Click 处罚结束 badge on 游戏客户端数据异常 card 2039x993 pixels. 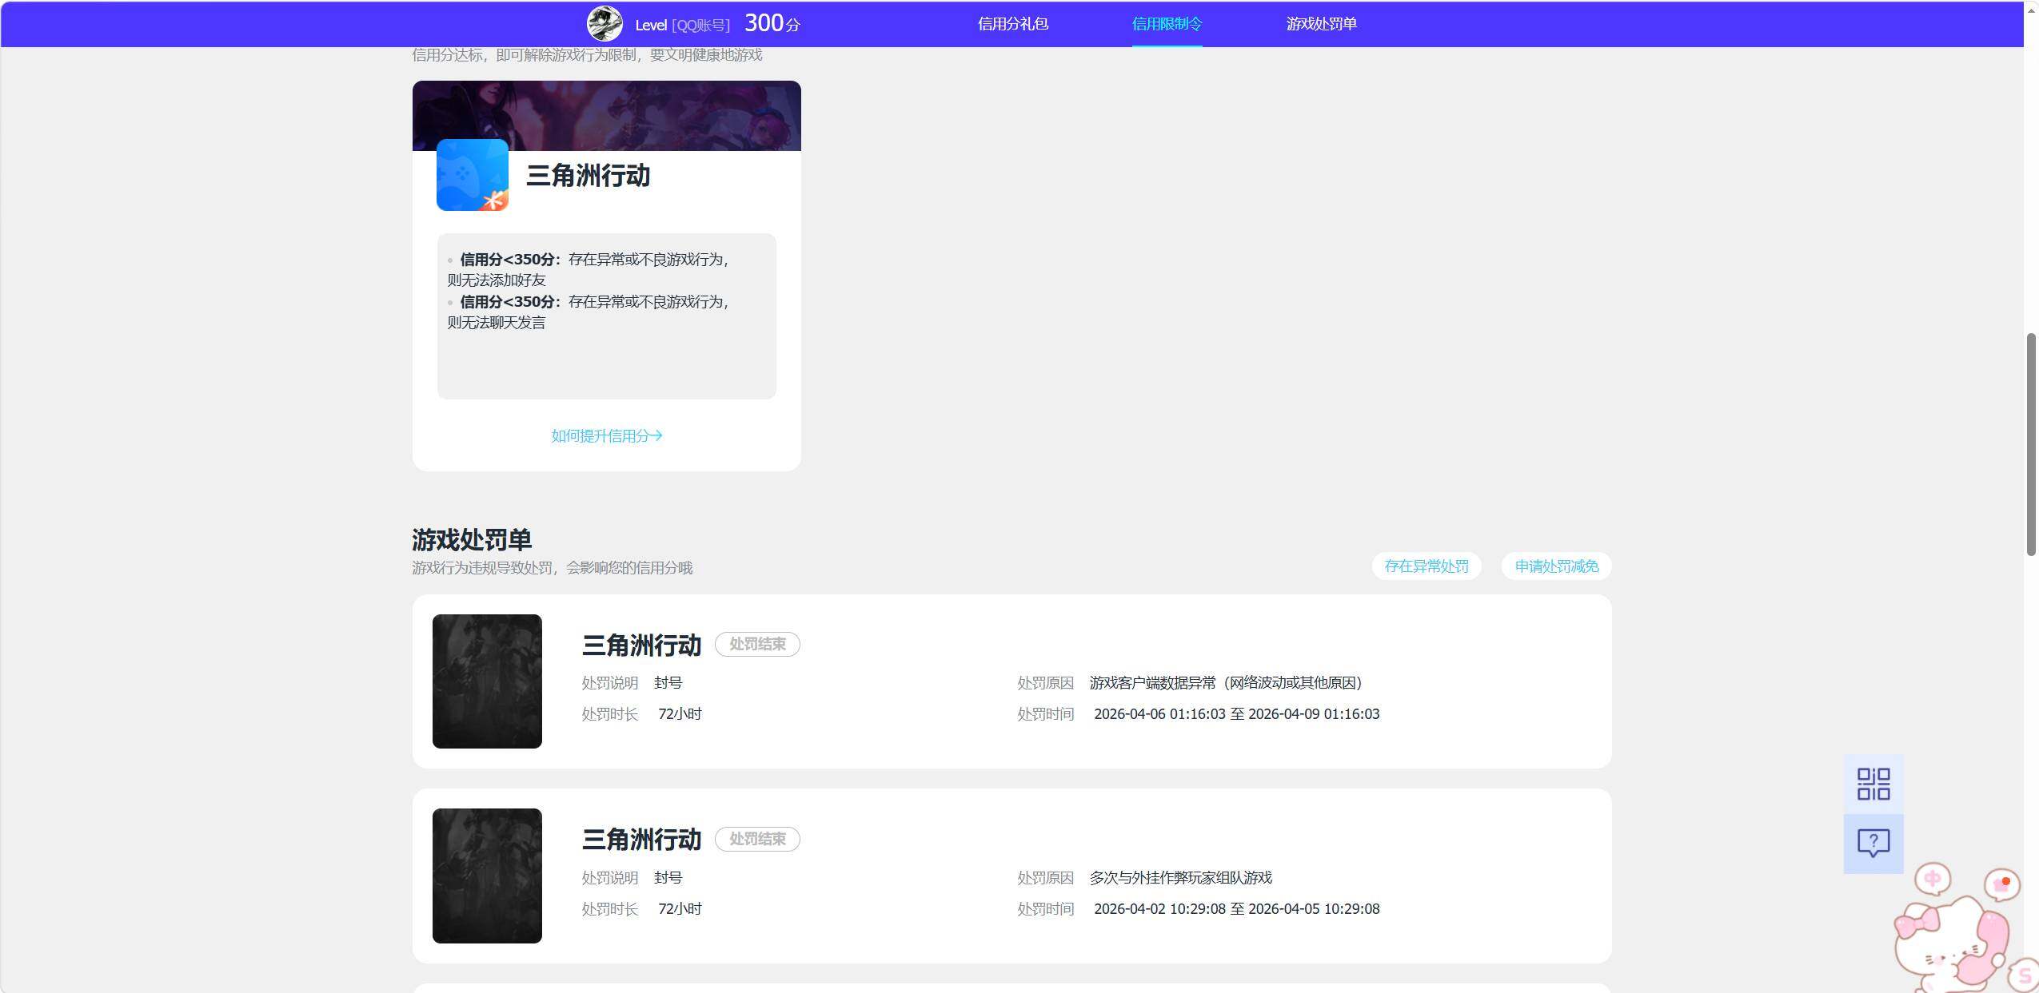(x=757, y=644)
